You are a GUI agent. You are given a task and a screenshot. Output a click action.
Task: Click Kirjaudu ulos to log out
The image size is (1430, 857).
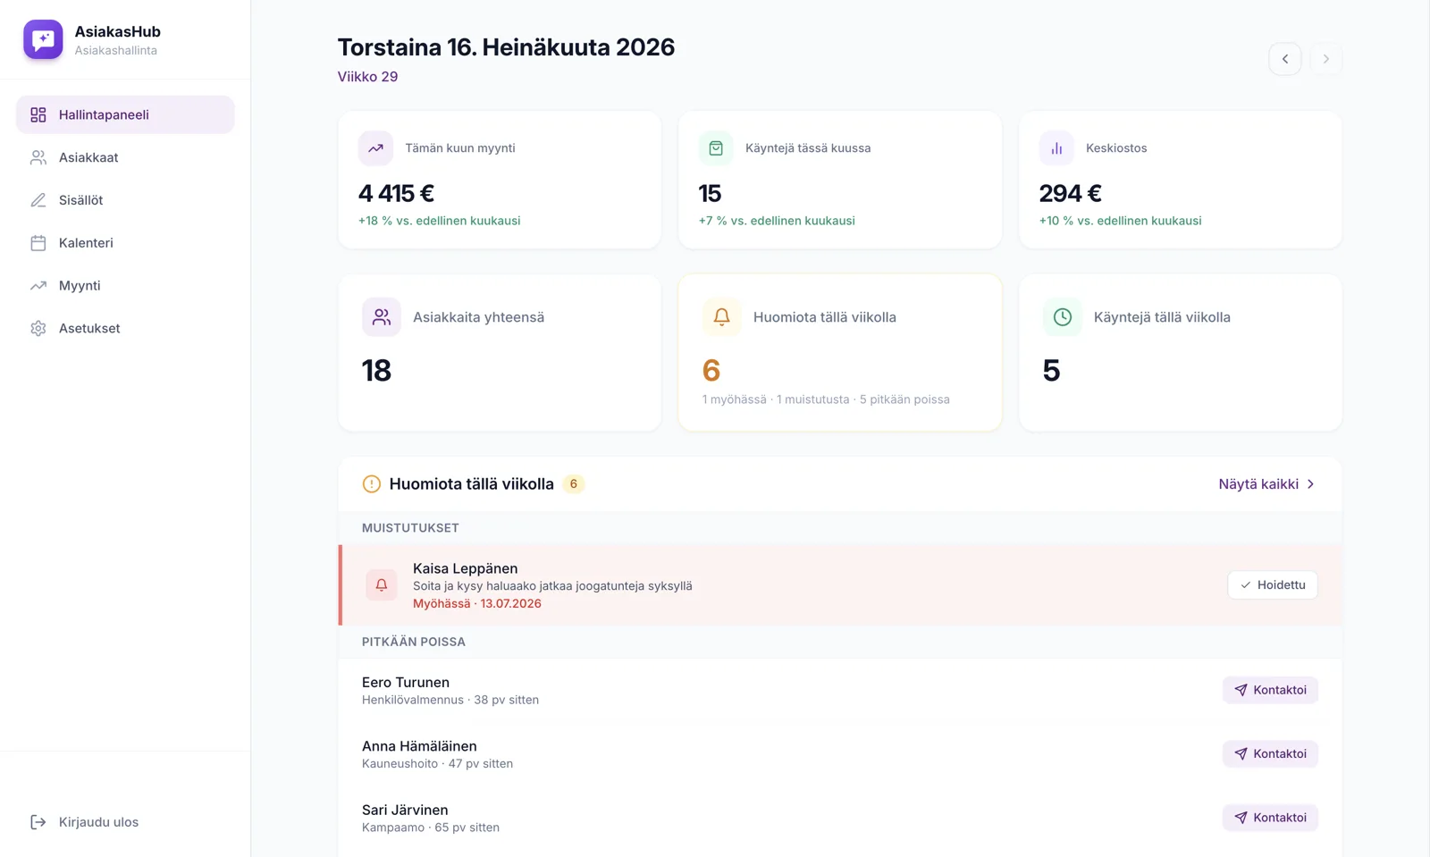[x=125, y=822]
